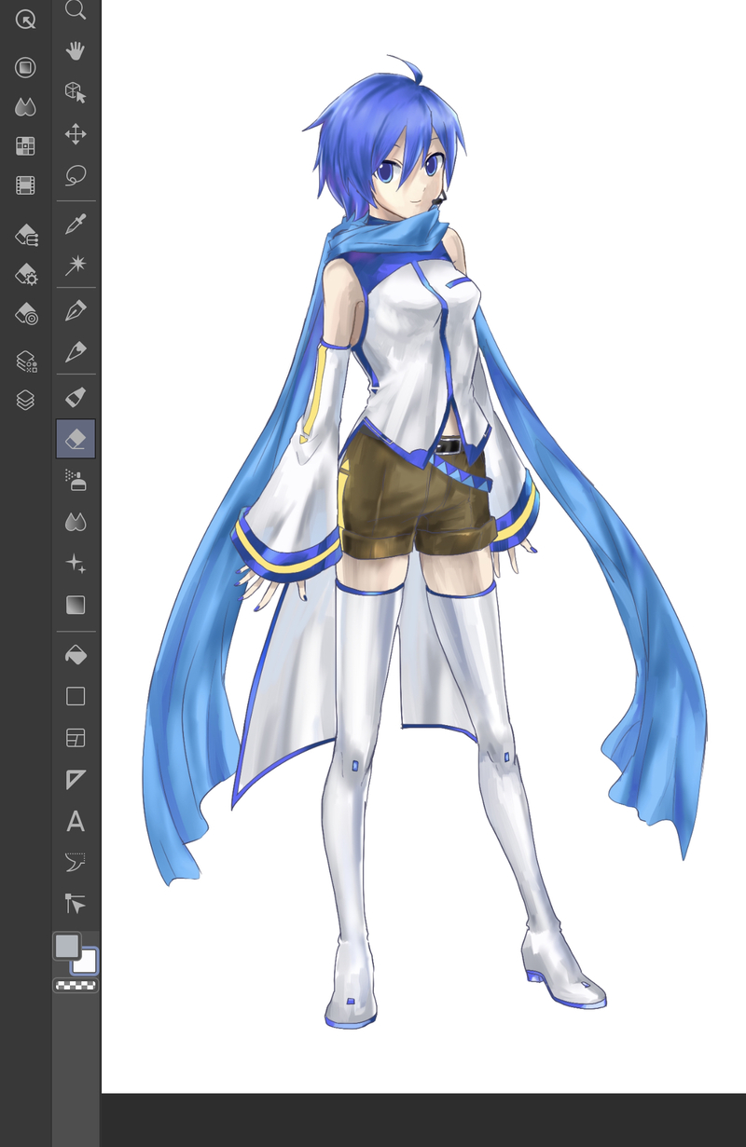Select the Airbrush spray tool
Image resolution: width=746 pixels, height=1147 pixels.
76,480
